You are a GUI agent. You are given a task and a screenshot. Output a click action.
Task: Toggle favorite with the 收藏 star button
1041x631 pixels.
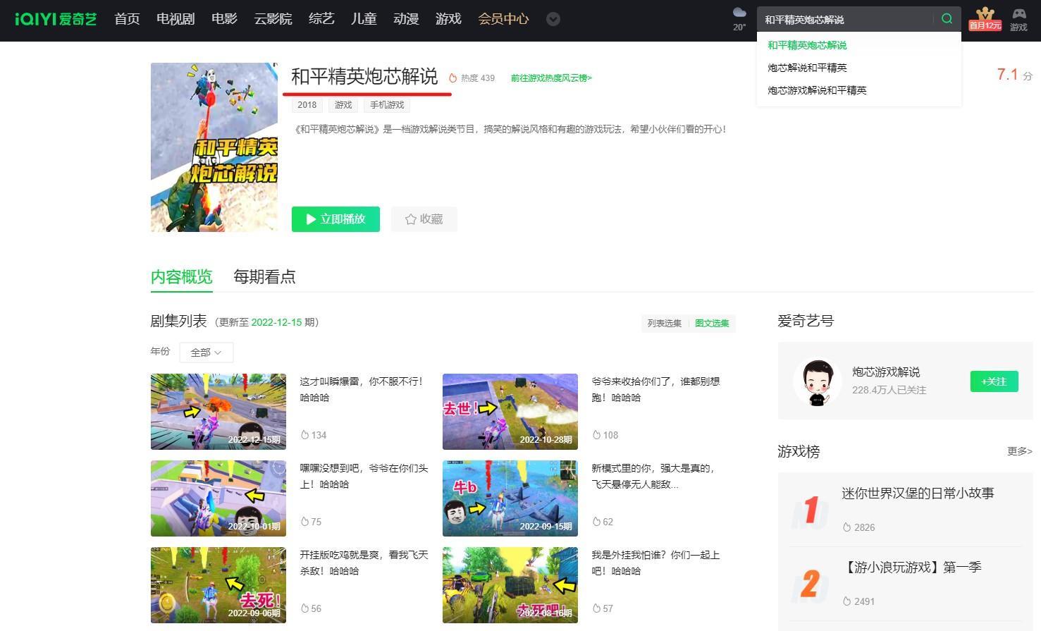click(x=424, y=219)
